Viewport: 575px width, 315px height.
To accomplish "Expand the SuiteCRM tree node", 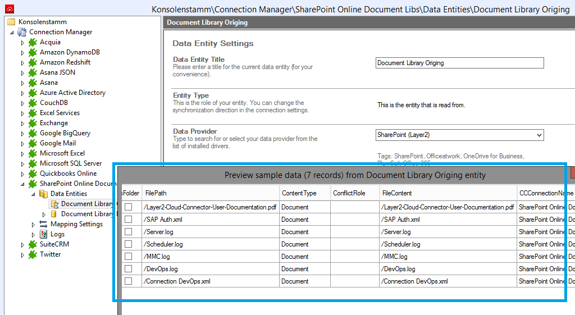I will [x=22, y=244].
